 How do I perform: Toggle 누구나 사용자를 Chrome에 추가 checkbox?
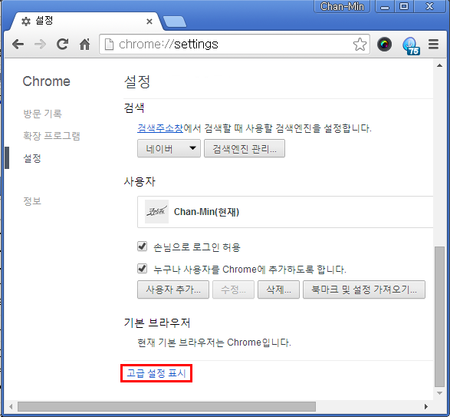point(142,269)
